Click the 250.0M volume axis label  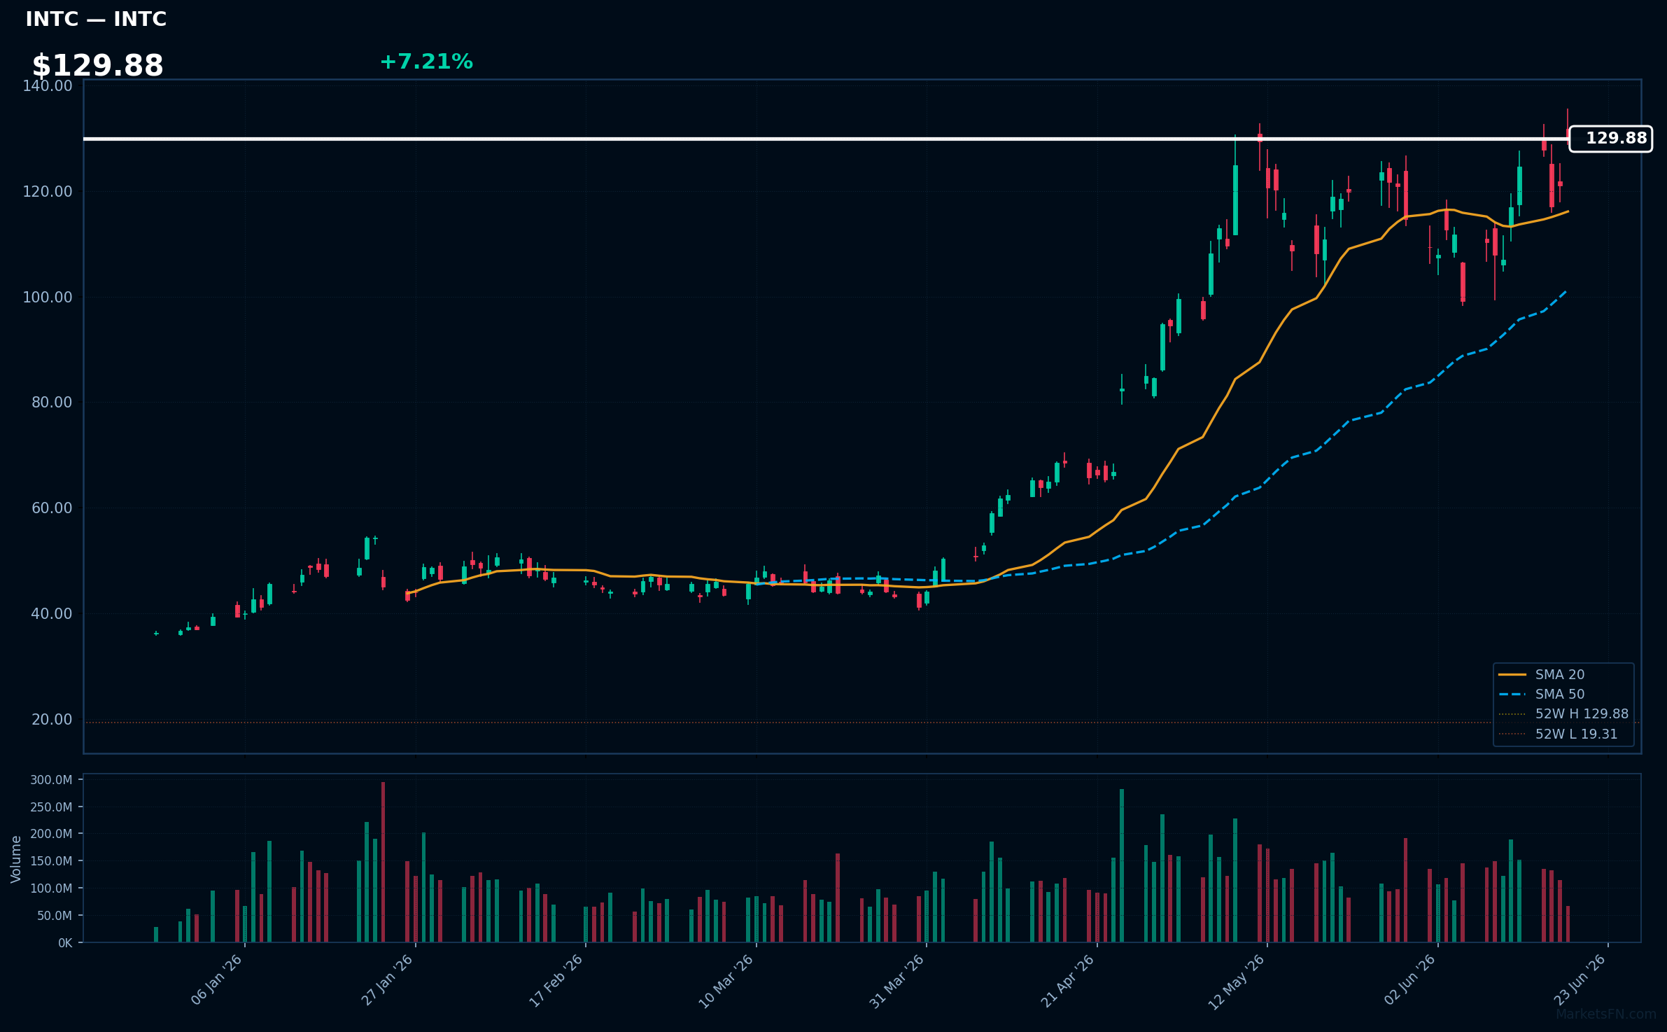(x=51, y=807)
